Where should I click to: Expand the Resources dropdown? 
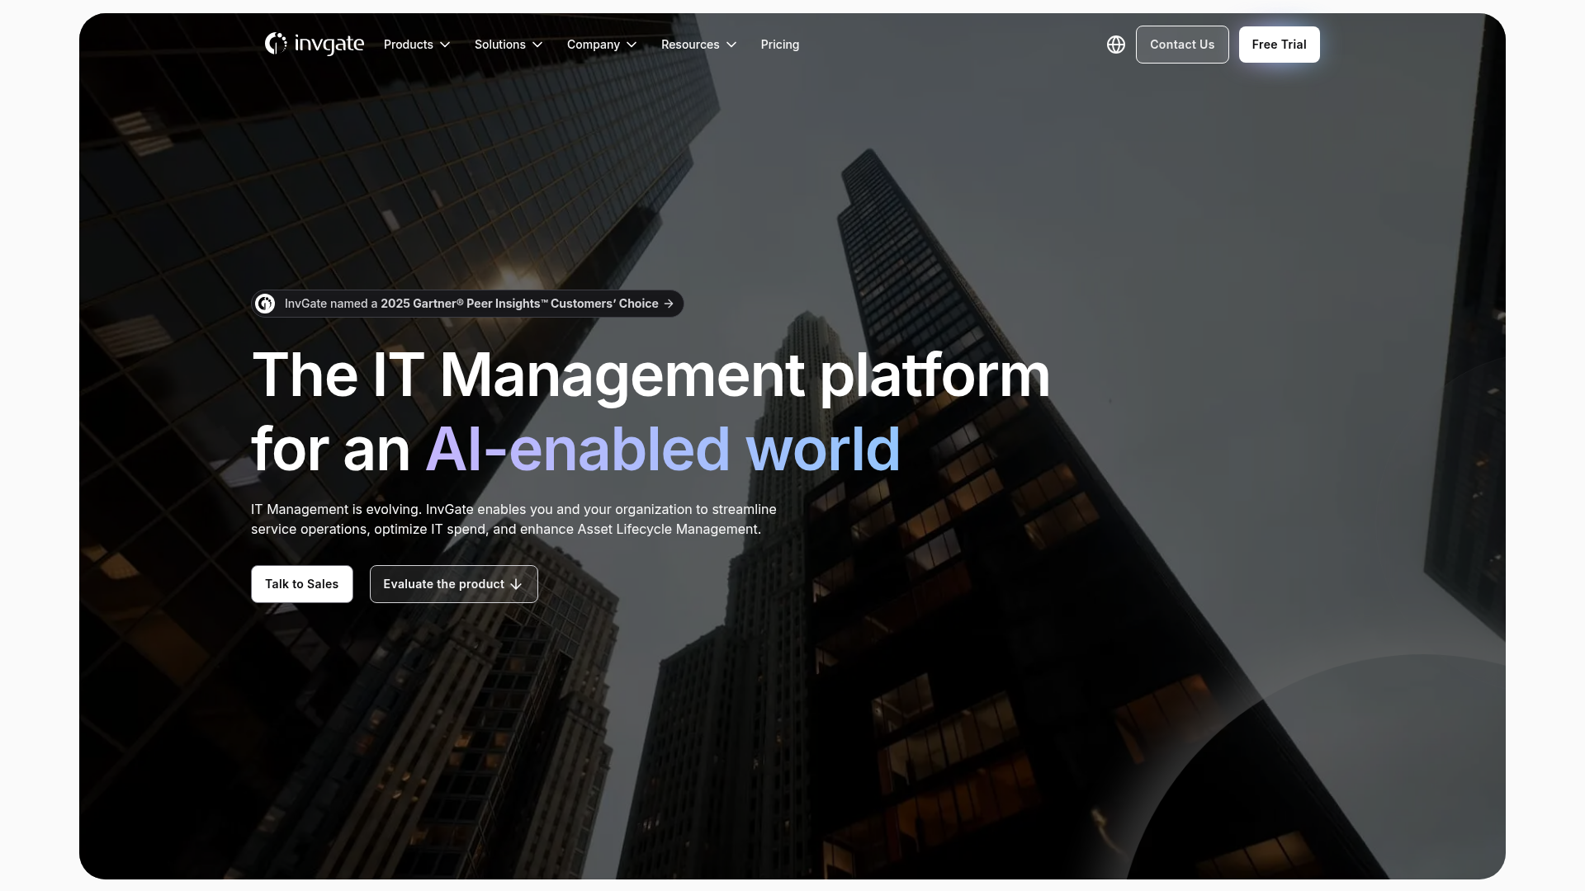(698, 45)
